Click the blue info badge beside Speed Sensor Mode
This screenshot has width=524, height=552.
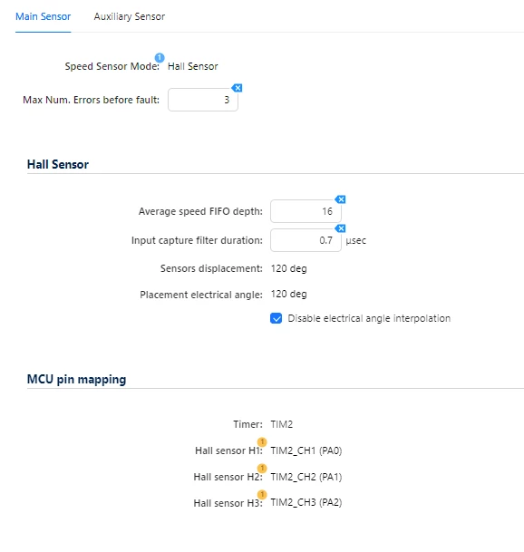pyautogui.click(x=160, y=57)
